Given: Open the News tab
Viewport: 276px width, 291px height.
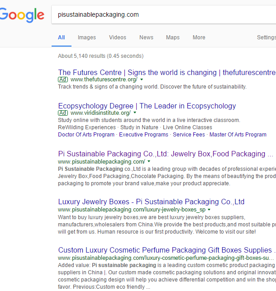Looking at the screenshot, I should pos(146,38).
